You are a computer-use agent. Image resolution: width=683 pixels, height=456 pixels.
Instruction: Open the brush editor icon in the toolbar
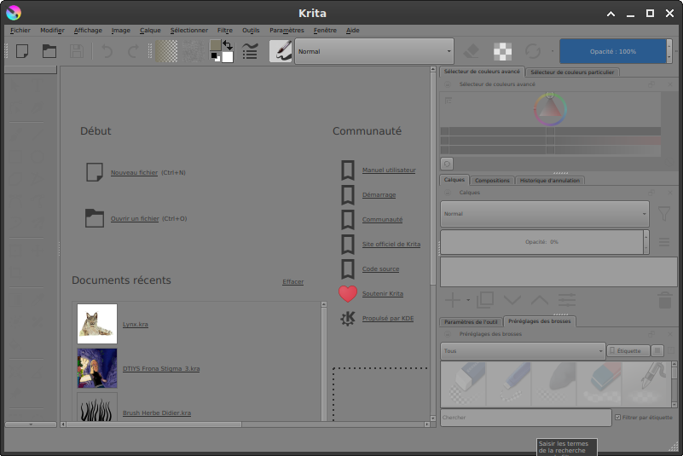click(x=250, y=51)
